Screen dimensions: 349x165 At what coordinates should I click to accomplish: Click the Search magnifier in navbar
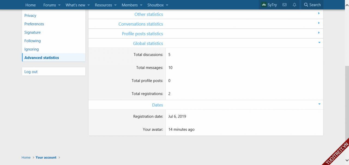[x=306, y=5]
